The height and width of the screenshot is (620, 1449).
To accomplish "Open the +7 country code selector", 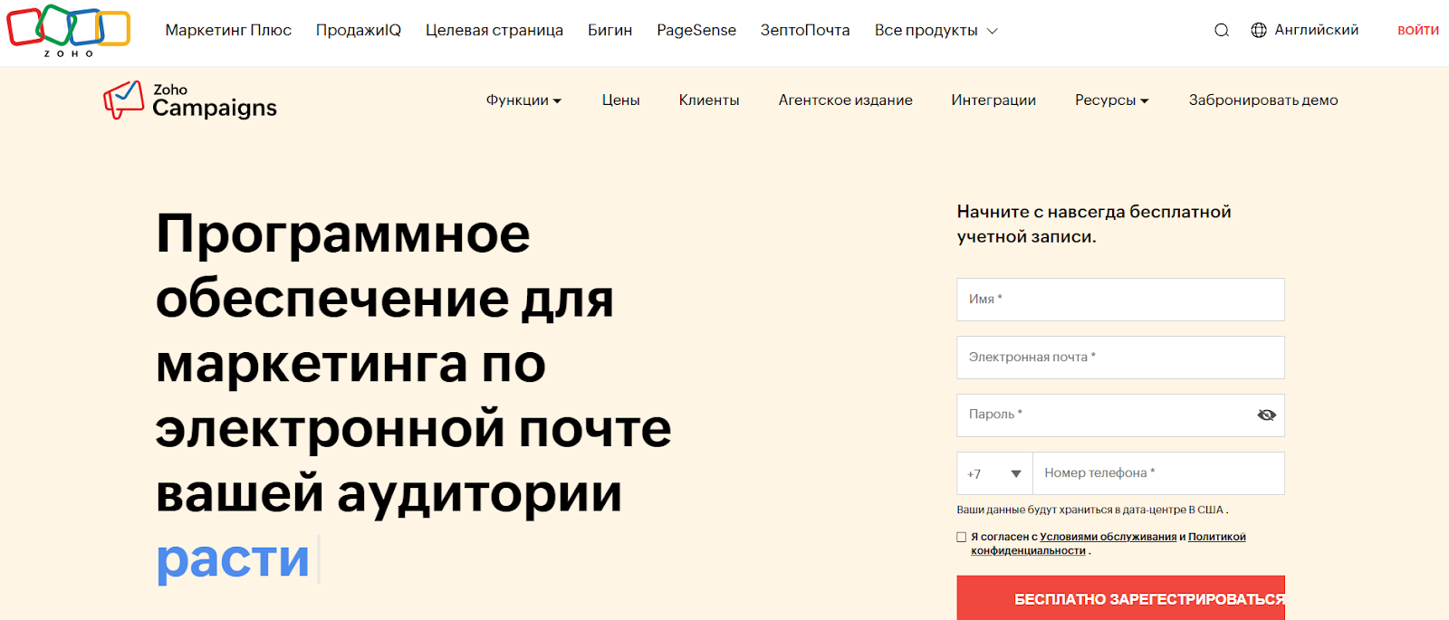I will (994, 473).
